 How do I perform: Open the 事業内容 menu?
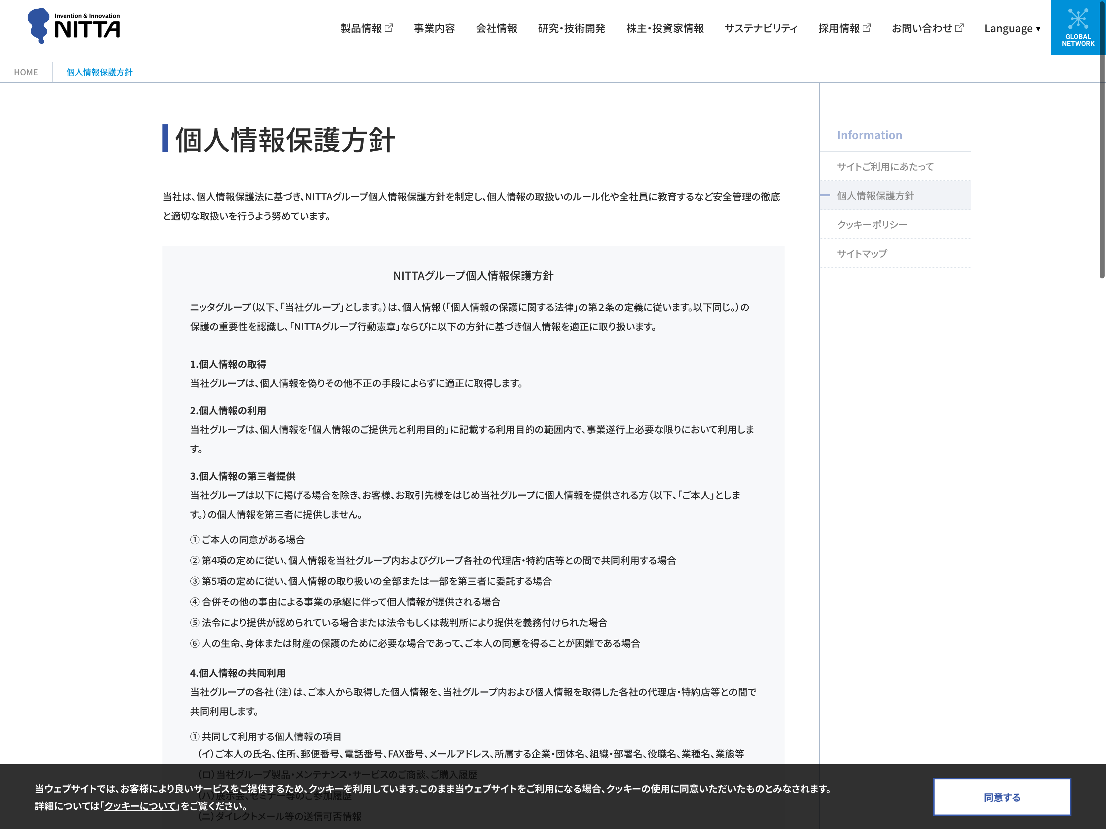point(434,28)
